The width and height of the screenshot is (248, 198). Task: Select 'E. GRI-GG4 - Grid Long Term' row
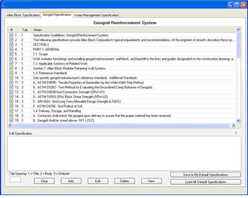pyautogui.click(x=77, y=101)
